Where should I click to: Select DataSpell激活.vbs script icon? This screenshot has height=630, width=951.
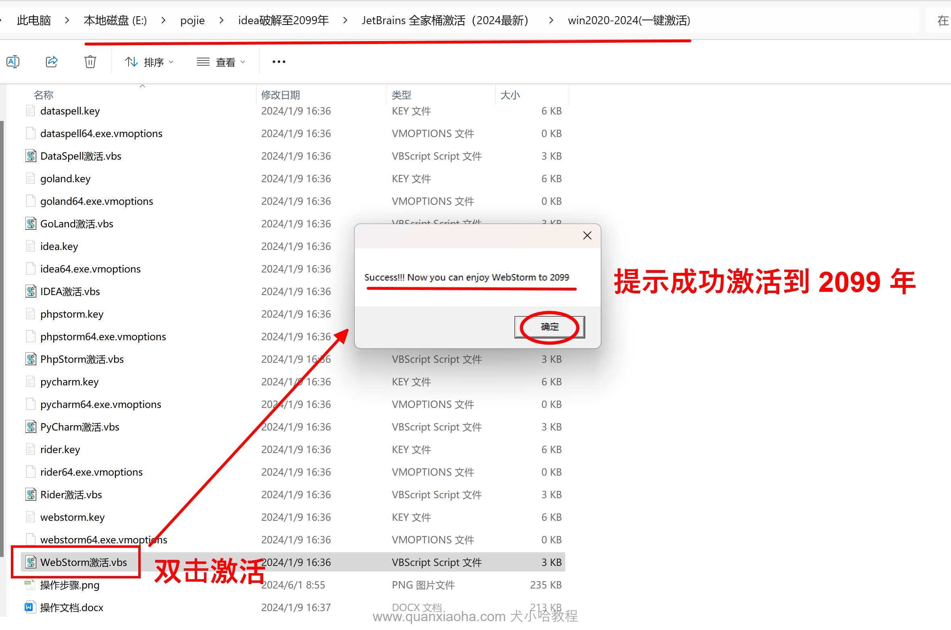click(x=31, y=156)
